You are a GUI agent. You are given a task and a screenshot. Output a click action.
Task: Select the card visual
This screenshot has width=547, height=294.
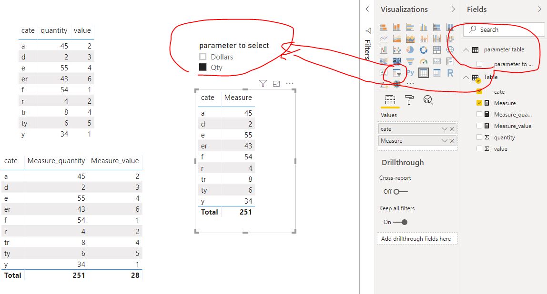click(437, 62)
